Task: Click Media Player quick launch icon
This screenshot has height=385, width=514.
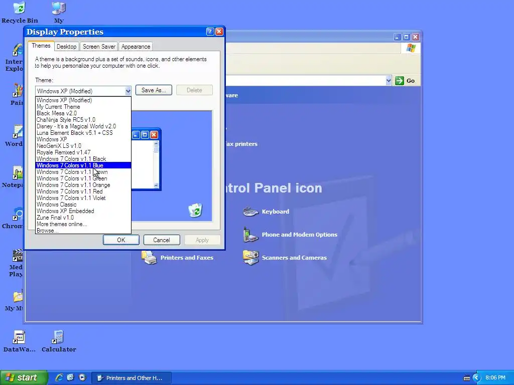Action: 82,377
